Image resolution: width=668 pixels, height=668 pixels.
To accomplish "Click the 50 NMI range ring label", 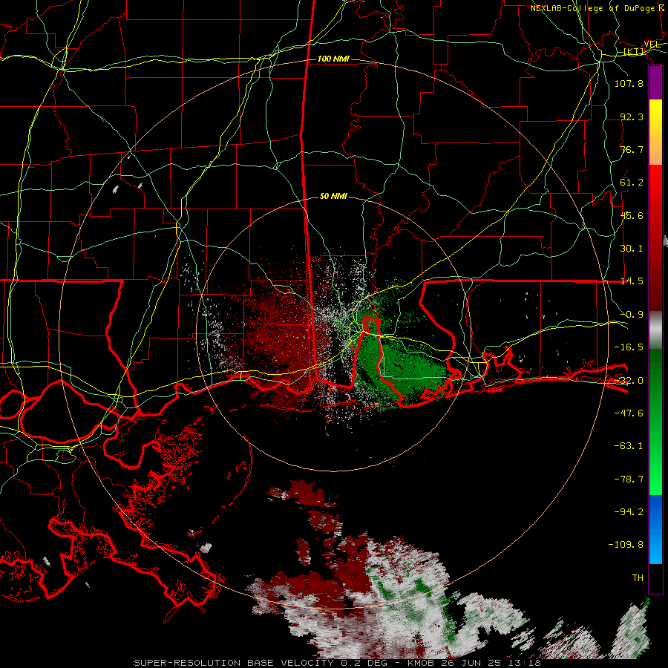I will point(333,196).
